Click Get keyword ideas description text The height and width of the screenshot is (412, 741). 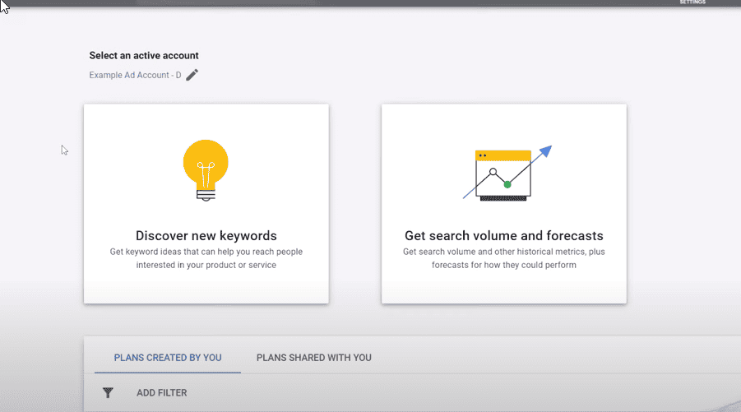point(206,258)
